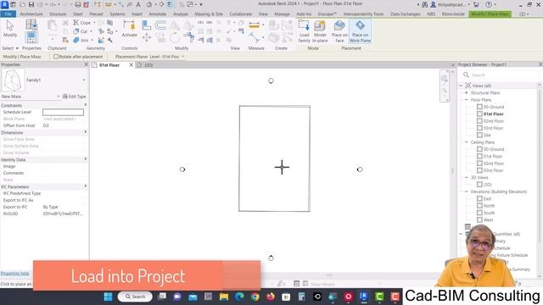Click the Cut geometry tool

coord(81,31)
